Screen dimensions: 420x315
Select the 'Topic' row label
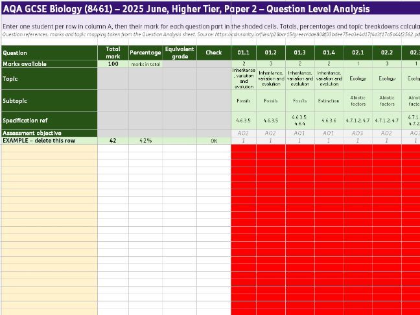coord(49,79)
